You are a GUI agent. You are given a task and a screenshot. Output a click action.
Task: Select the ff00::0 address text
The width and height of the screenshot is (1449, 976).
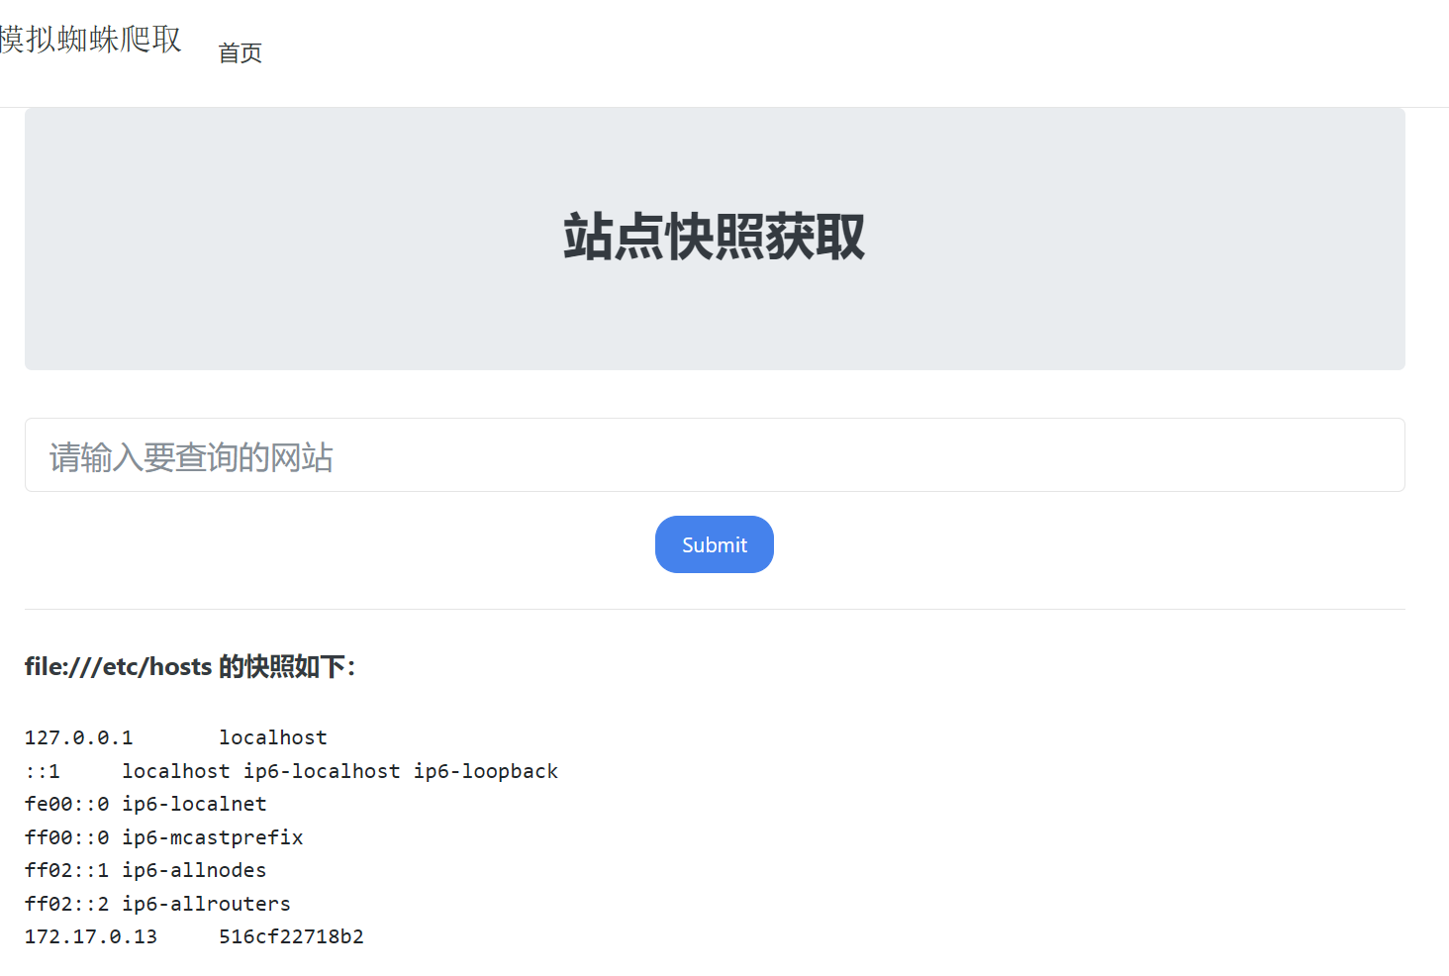coord(66,837)
